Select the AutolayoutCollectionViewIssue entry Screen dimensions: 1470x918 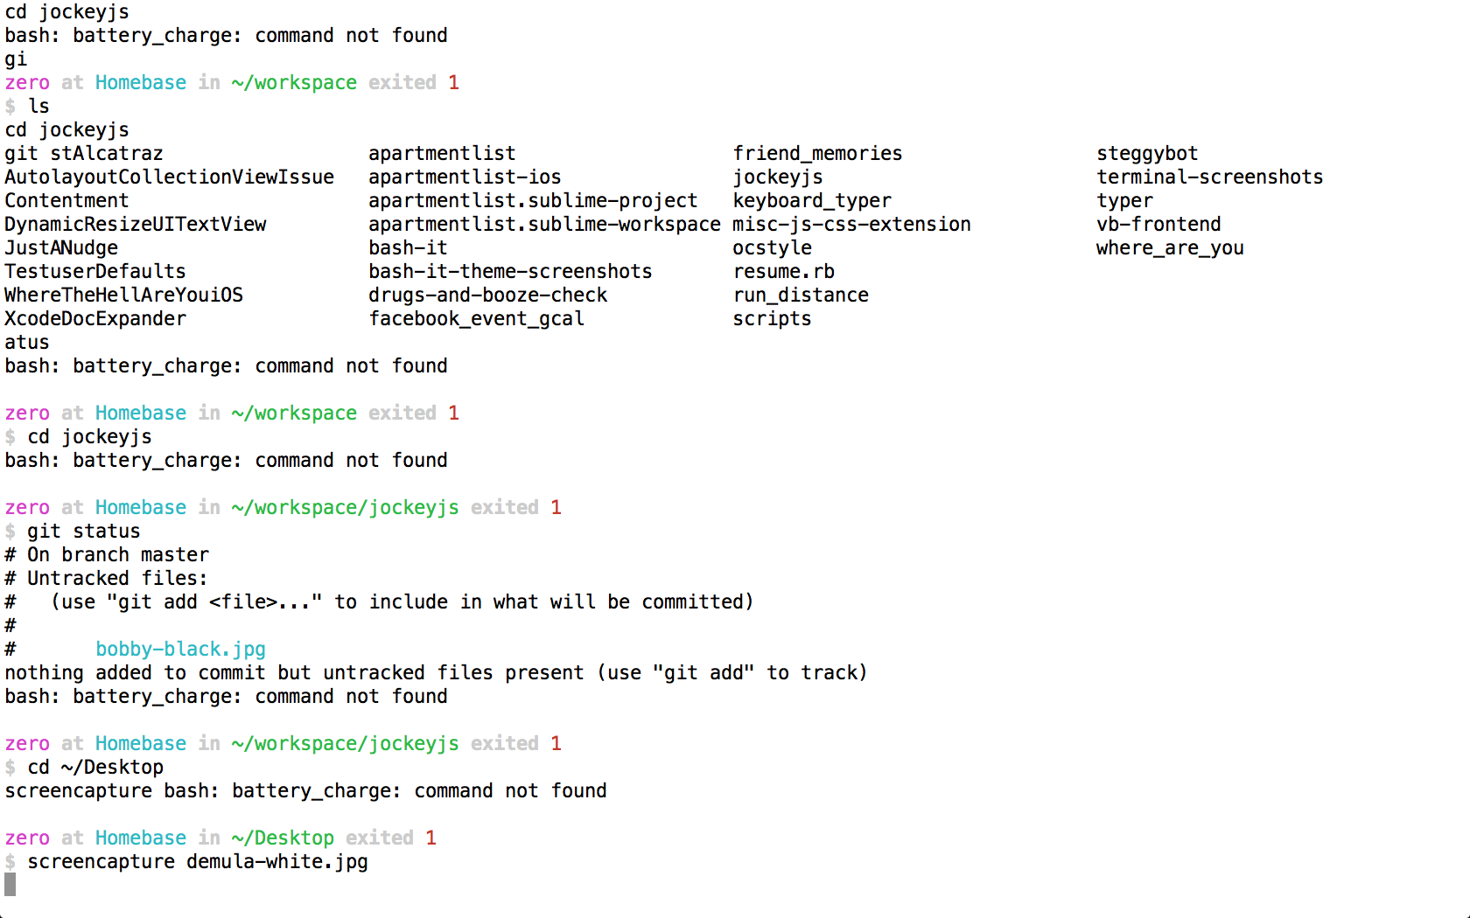169,177
